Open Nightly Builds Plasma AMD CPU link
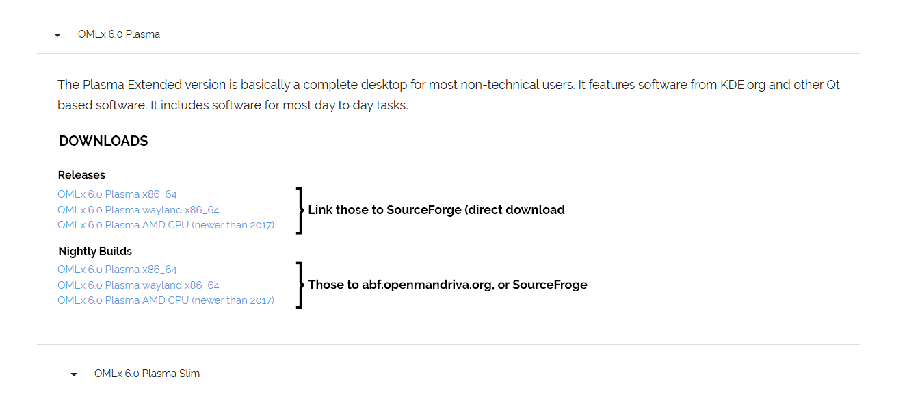920x405 pixels. tap(166, 300)
